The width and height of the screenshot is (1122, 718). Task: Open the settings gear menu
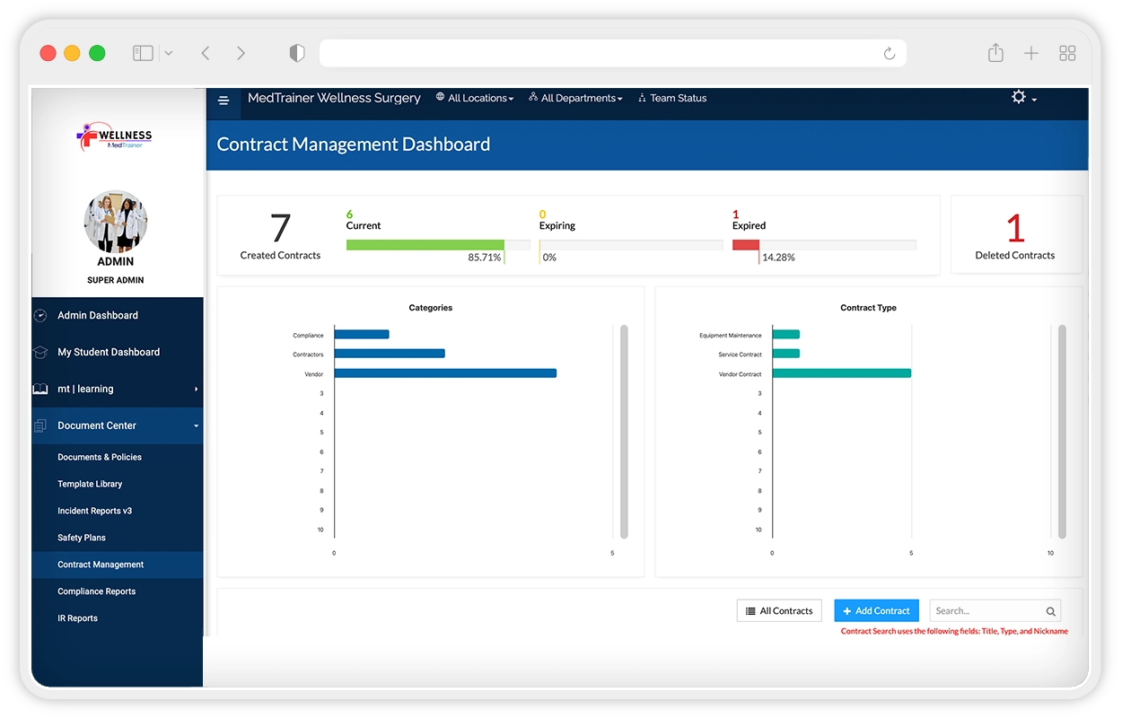1022,97
